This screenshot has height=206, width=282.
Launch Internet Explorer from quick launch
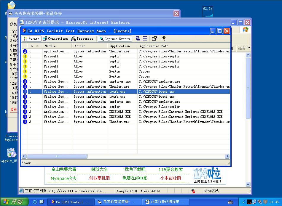coord(35,202)
